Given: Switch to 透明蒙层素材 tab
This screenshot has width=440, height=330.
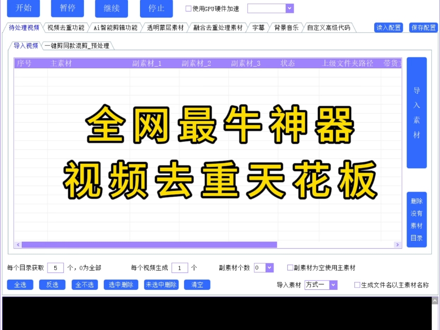Looking at the screenshot, I should [x=165, y=28].
